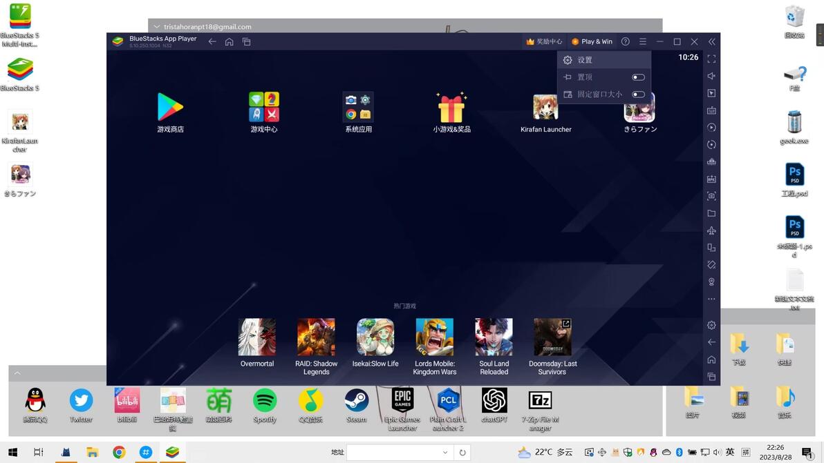Show more sidebar tools via ellipsis
The image size is (824, 463).
711,299
